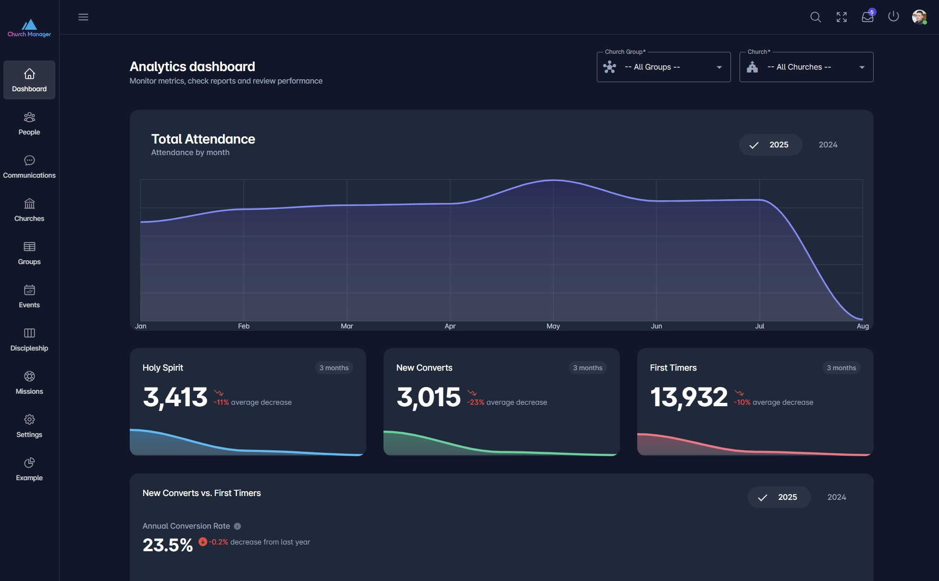Click the Holy Spirit 3 months badge
The width and height of the screenshot is (939, 581).
pyautogui.click(x=334, y=368)
